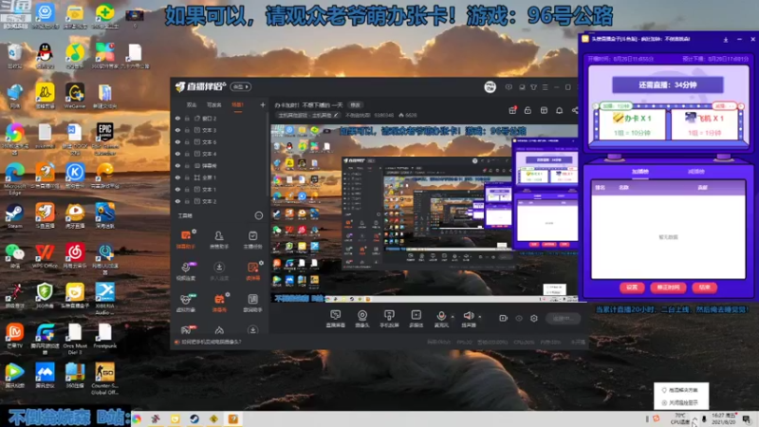Image resolution: width=759 pixels, height=427 pixels.
Task: Open toolbox more options circle
Action: 258,216
